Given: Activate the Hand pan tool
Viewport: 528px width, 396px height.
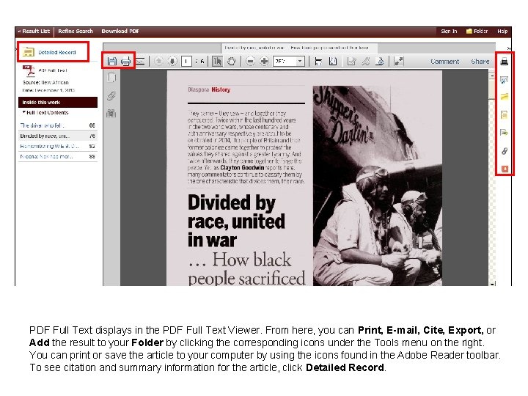Looking at the screenshot, I should pyautogui.click(x=231, y=62).
